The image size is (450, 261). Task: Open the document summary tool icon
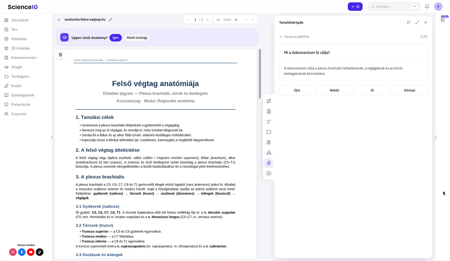pyautogui.click(x=269, y=112)
